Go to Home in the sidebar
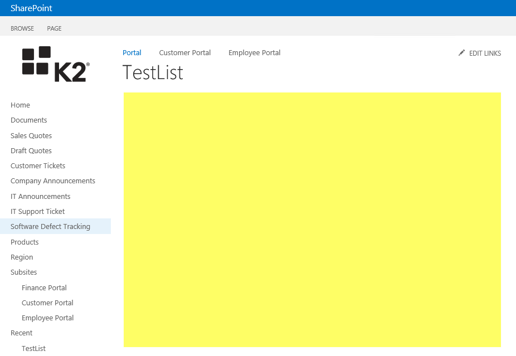The height and width of the screenshot is (356, 516). click(20, 105)
